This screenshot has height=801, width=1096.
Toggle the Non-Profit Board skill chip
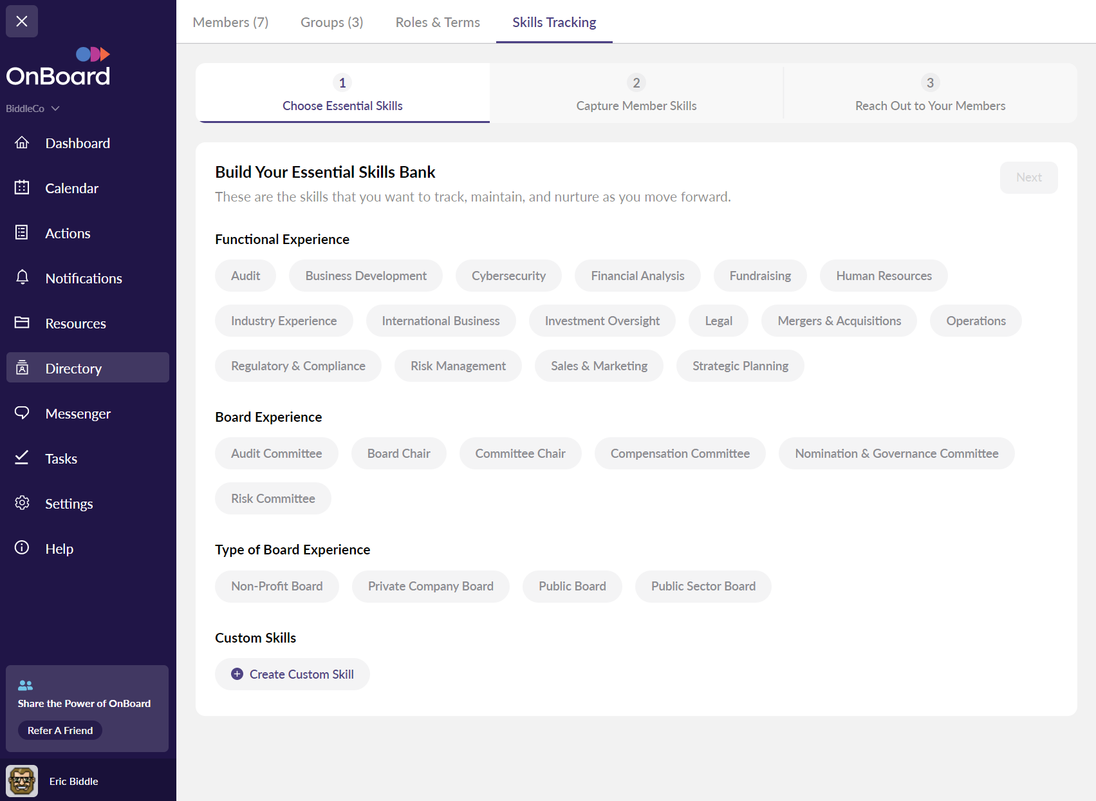tap(277, 586)
